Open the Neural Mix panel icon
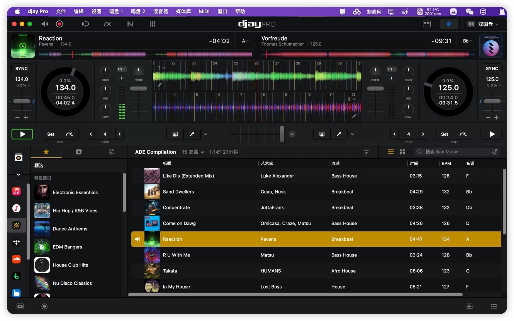The height and width of the screenshot is (321, 514). [x=130, y=24]
